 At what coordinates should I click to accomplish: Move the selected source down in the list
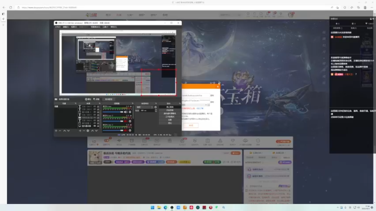[96, 131]
